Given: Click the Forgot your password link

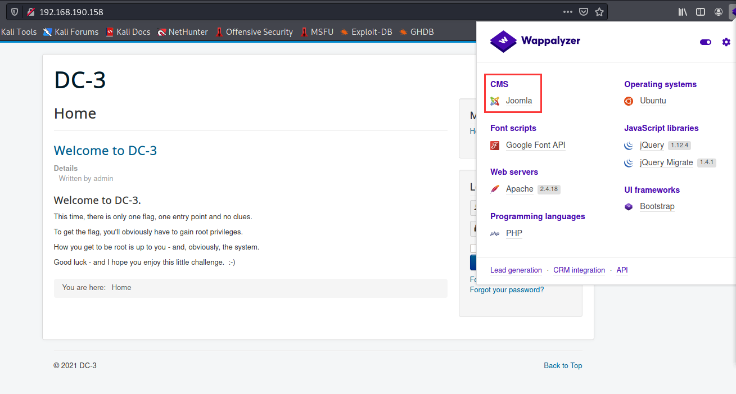Looking at the screenshot, I should point(507,290).
